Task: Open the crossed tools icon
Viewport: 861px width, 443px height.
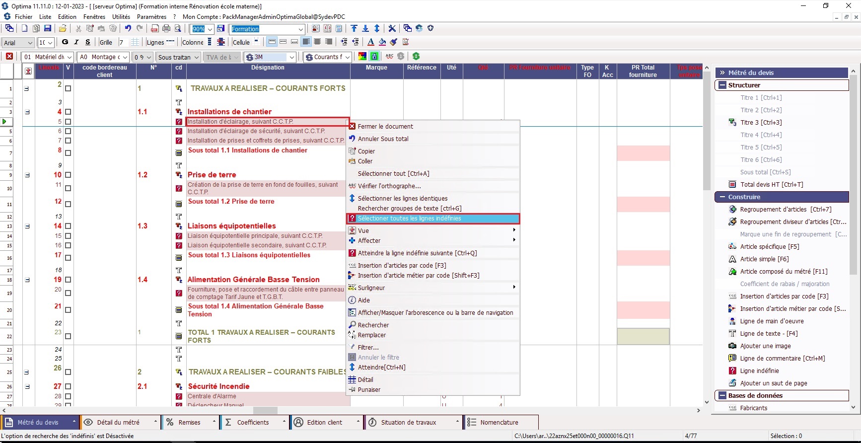Action: [392, 29]
